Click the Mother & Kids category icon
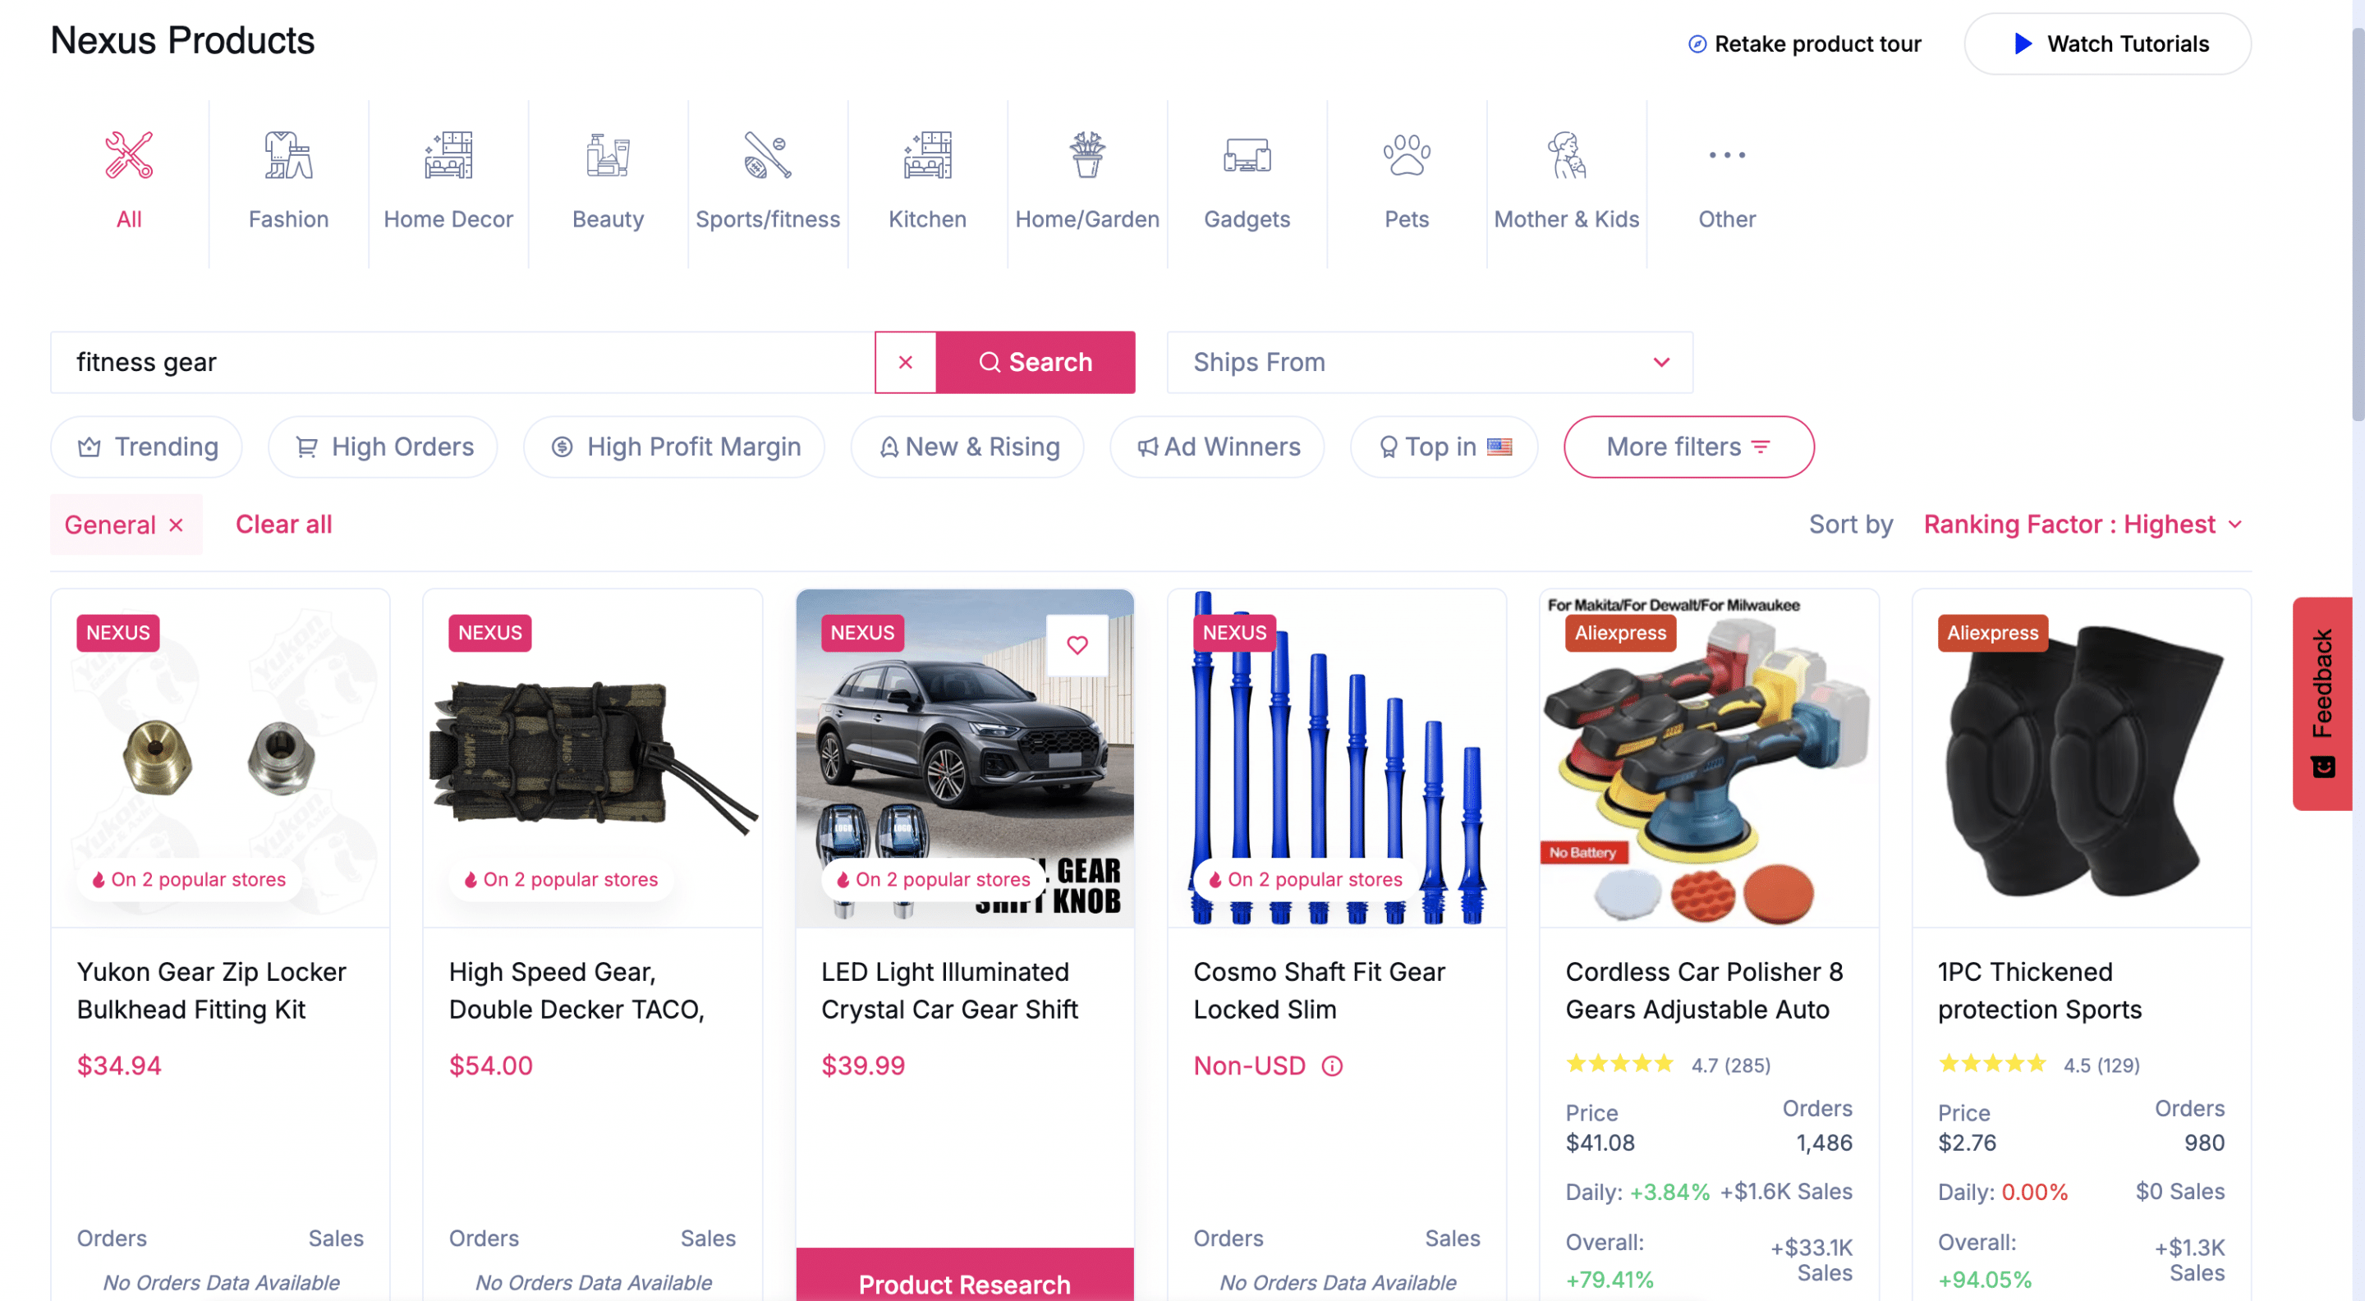Screen dimensions: 2365x1301 (1565, 155)
